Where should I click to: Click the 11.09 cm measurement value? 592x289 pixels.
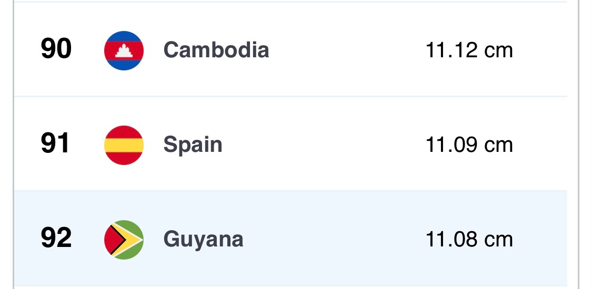(469, 145)
